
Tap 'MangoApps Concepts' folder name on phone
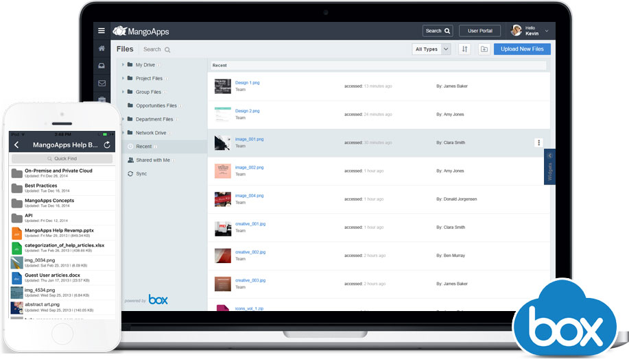coord(49,200)
